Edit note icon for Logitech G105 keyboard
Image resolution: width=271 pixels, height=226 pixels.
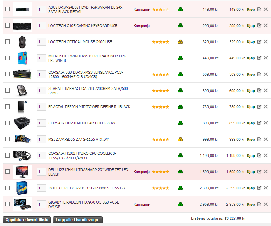[x=259, y=26]
